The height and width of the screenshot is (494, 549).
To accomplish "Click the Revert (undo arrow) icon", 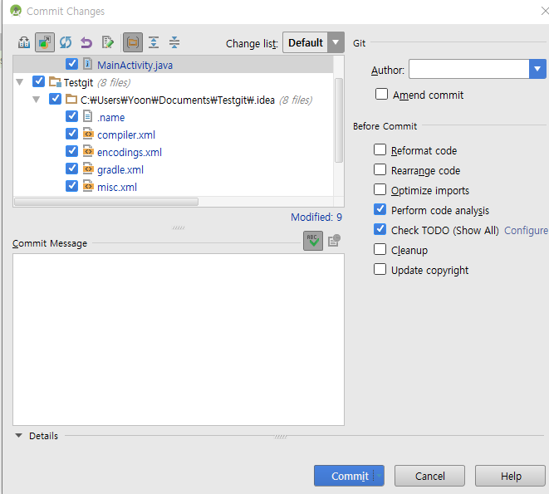I will point(86,42).
